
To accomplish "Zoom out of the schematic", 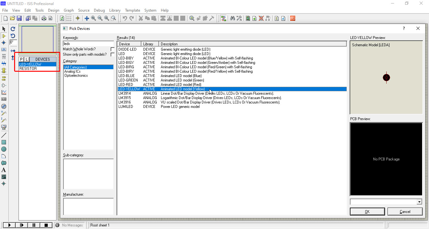I will click(100, 19).
